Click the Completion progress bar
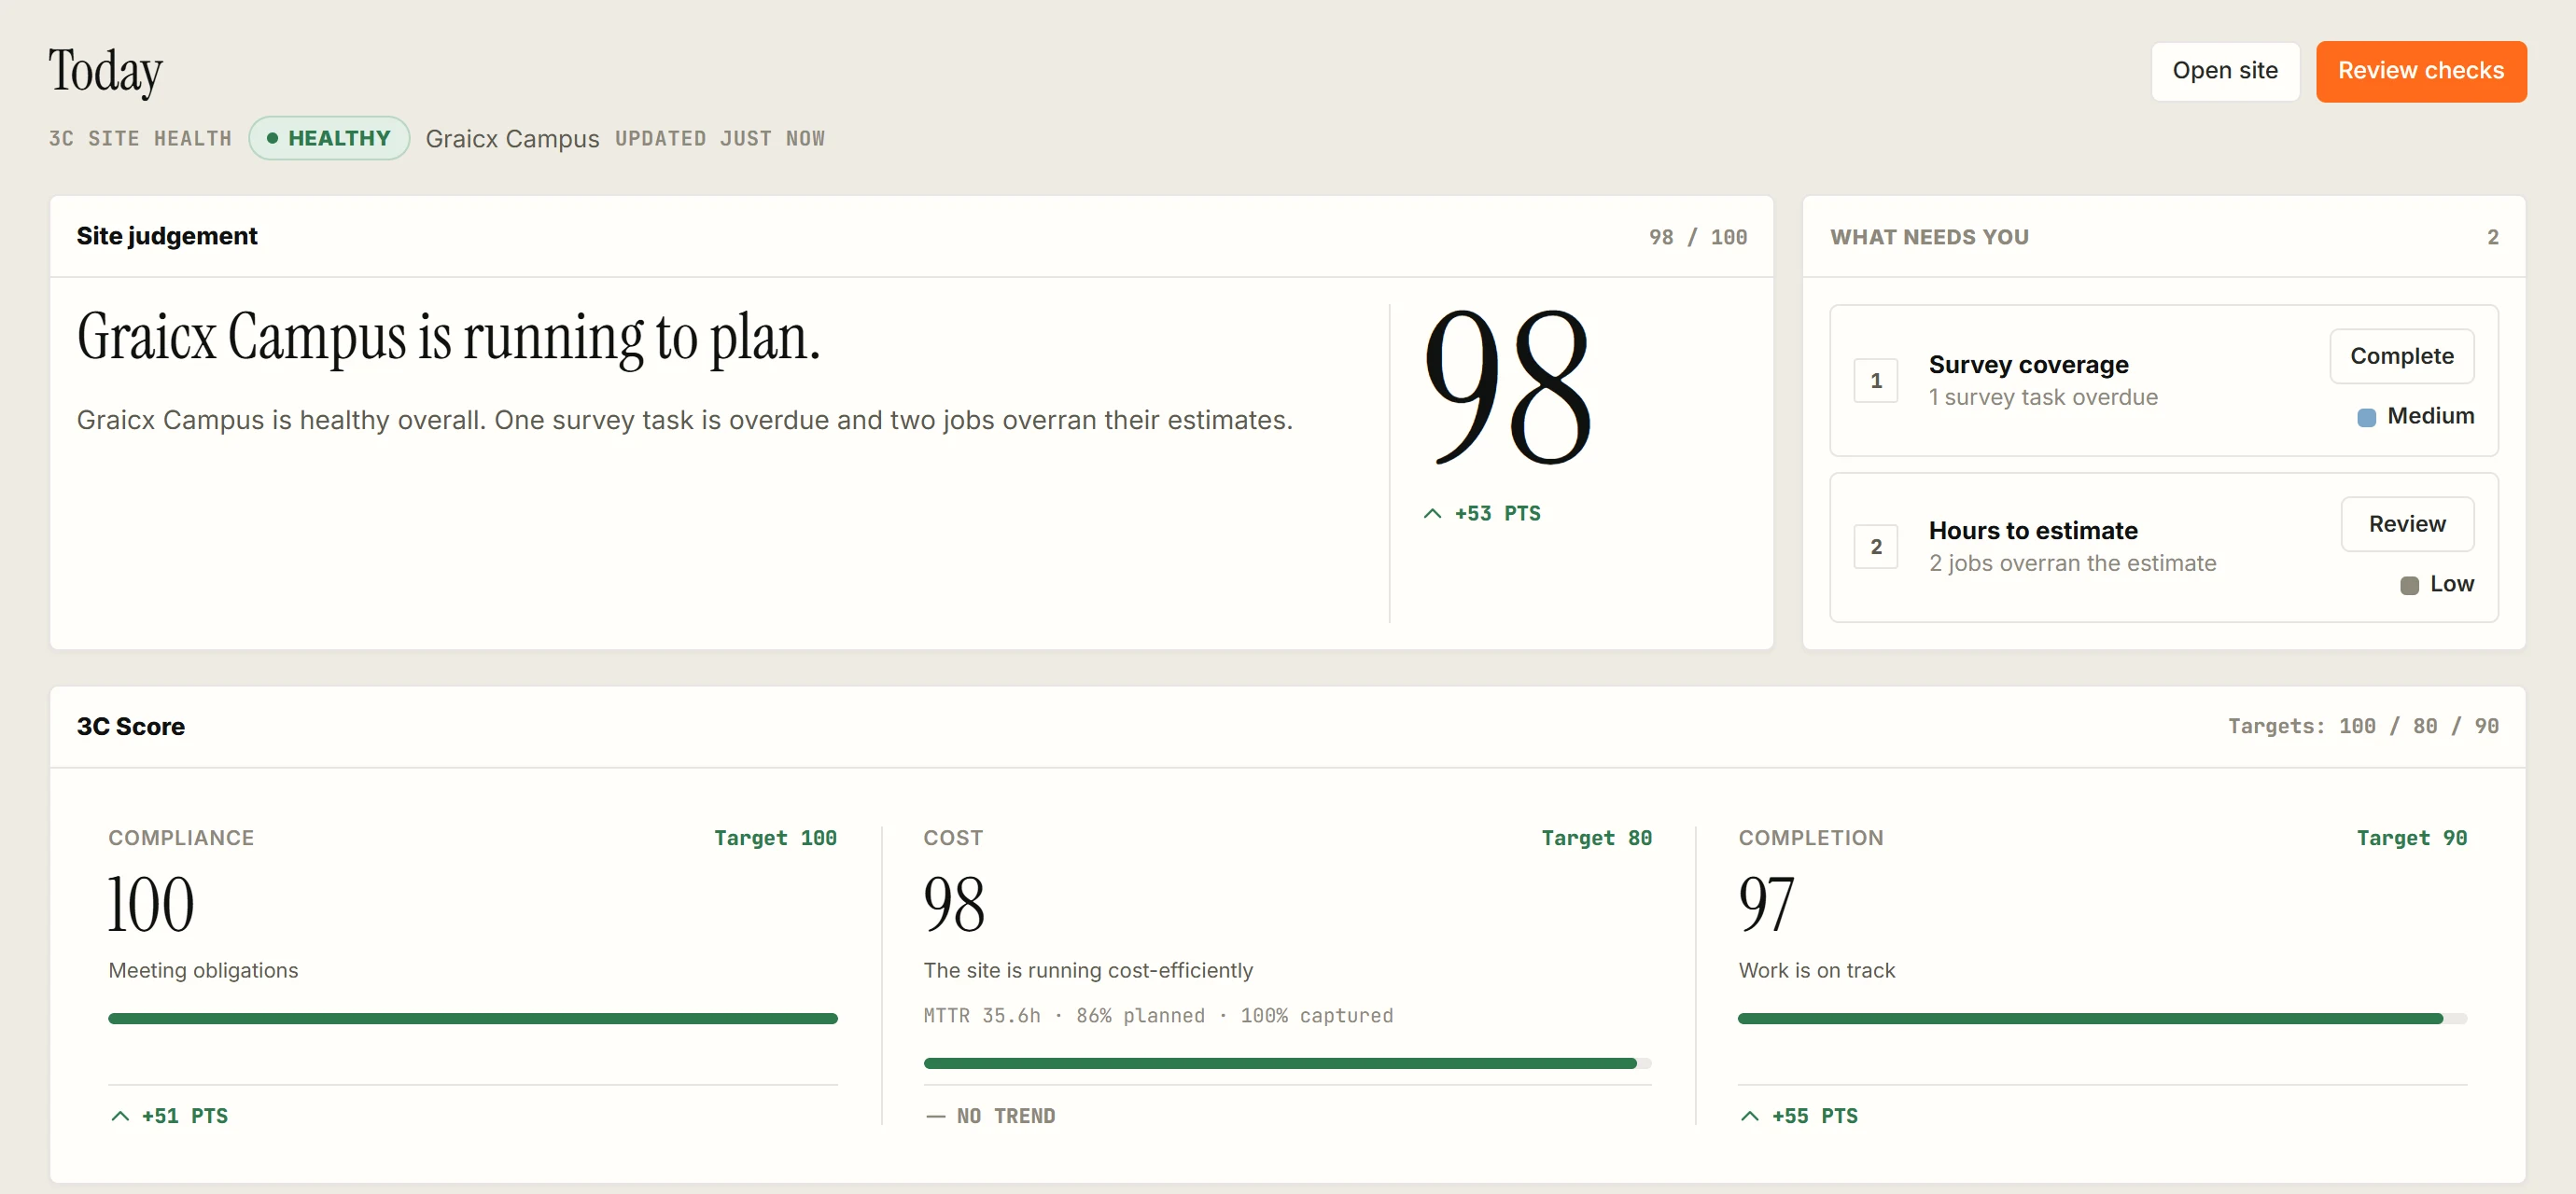2576x1194 pixels. click(2102, 1018)
